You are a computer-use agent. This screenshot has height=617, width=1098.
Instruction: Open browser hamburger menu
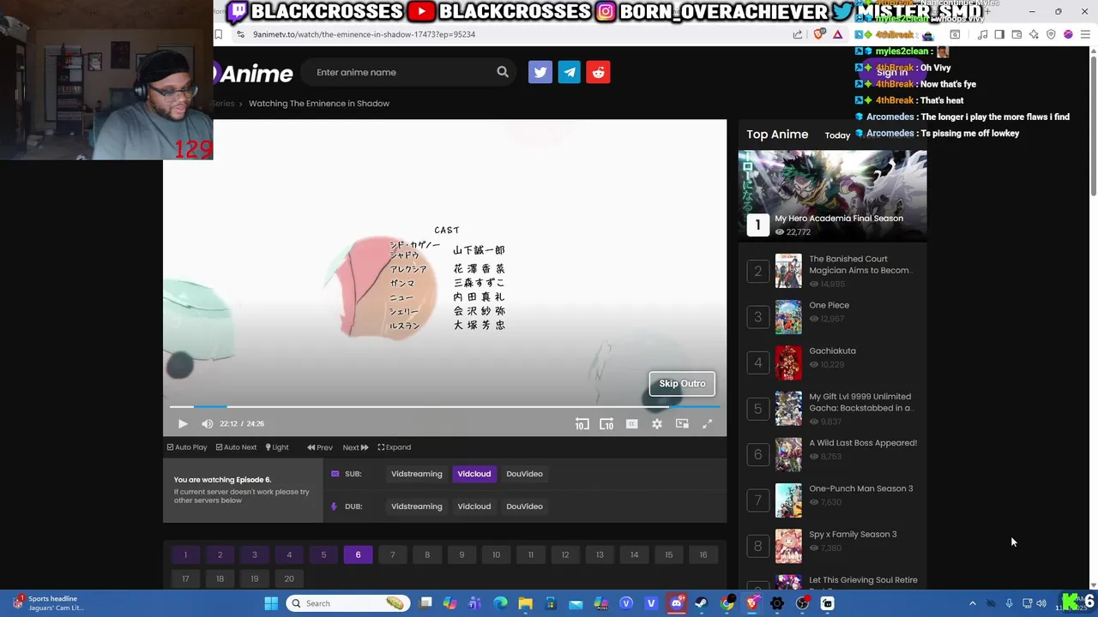[1086, 34]
